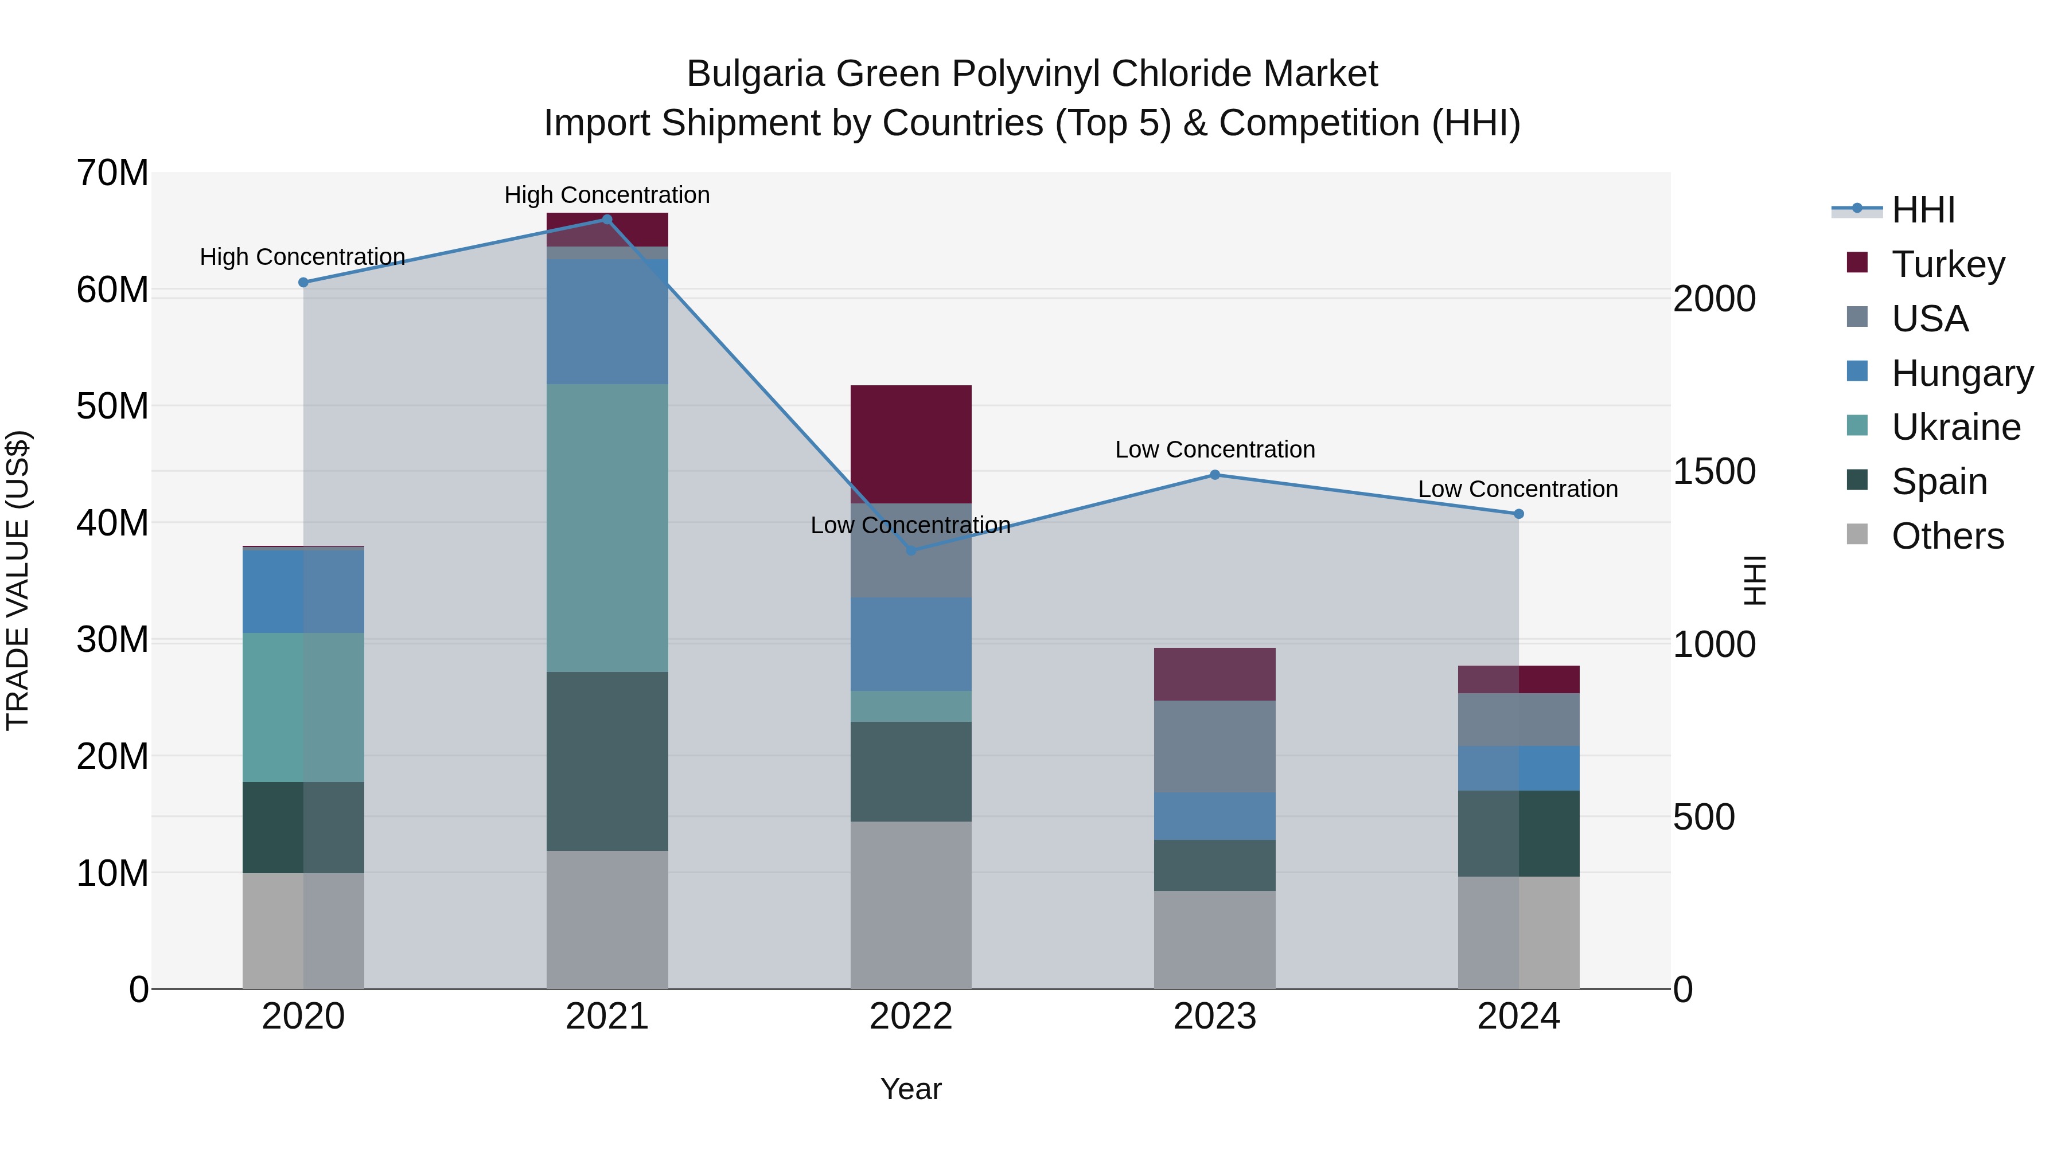Click the 2022 Low Concentration annotation
The image size is (2065, 1161).
pyautogui.click(x=911, y=525)
